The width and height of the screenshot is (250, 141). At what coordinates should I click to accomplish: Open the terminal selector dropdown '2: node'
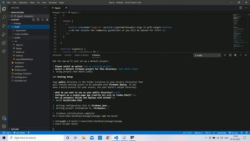207,55
